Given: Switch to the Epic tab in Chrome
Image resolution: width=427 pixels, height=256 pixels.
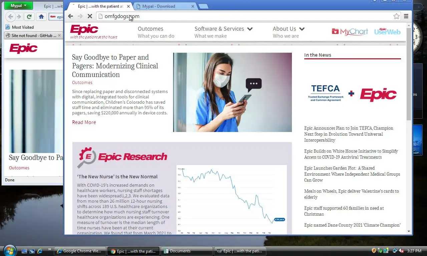Looking at the screenshot, I should [x=99, y=6].
